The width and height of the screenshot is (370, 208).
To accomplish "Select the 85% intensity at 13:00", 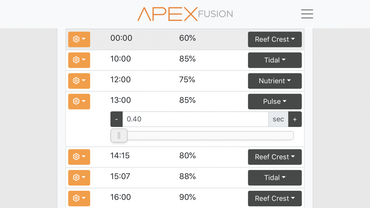I will tap(187, 100).
